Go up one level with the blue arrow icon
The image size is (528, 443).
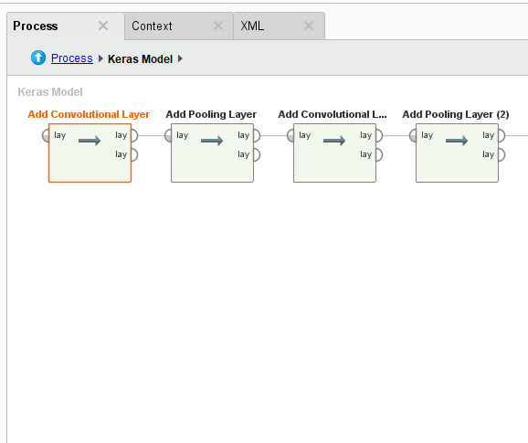click(38, 58)
